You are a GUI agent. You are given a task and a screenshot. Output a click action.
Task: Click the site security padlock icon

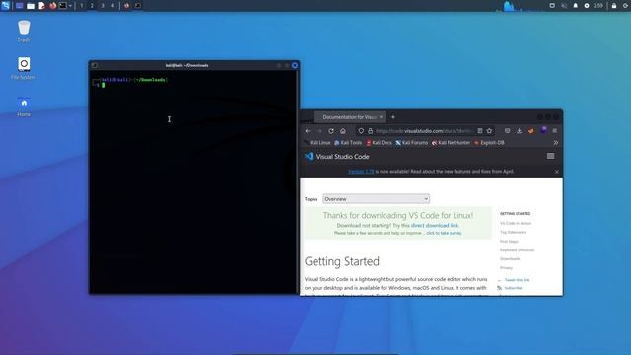[x=371, y=131]
